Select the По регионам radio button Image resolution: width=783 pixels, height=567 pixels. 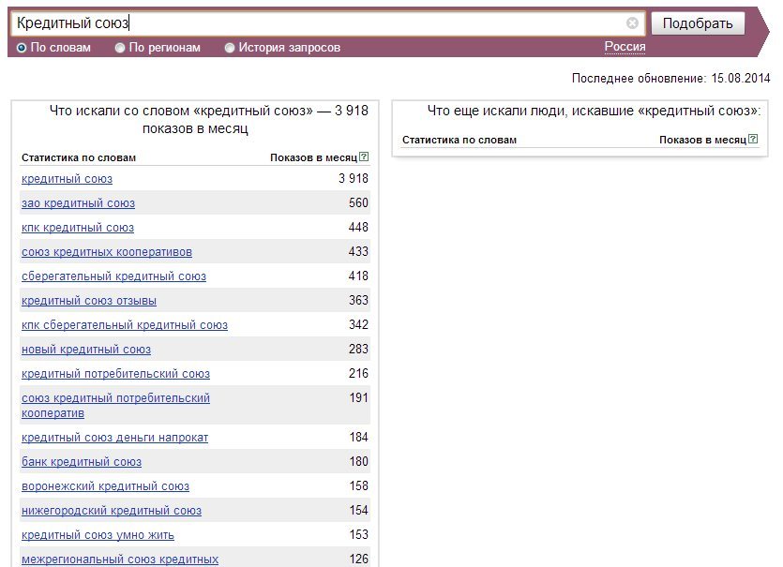pyautogui.click(x=120, y=48)
